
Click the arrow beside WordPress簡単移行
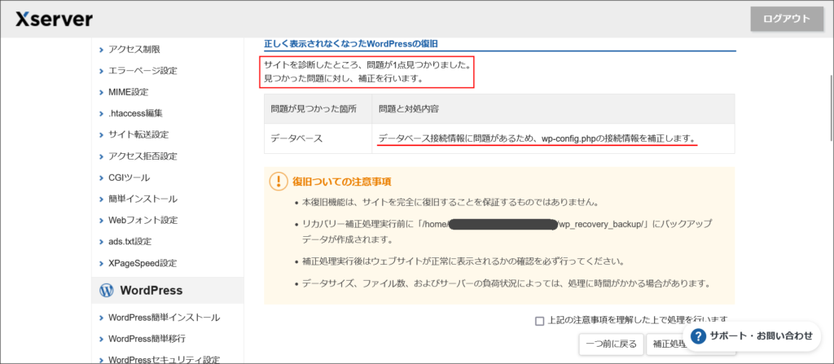101,339
